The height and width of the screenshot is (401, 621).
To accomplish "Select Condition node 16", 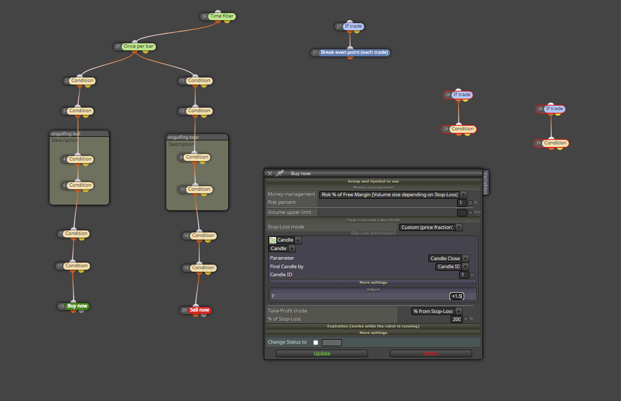I will pyautogui.click(x=204, y=235).
